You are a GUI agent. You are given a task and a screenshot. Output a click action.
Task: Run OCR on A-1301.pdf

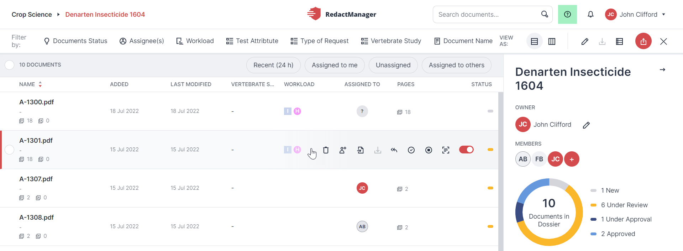click(446, 150)
